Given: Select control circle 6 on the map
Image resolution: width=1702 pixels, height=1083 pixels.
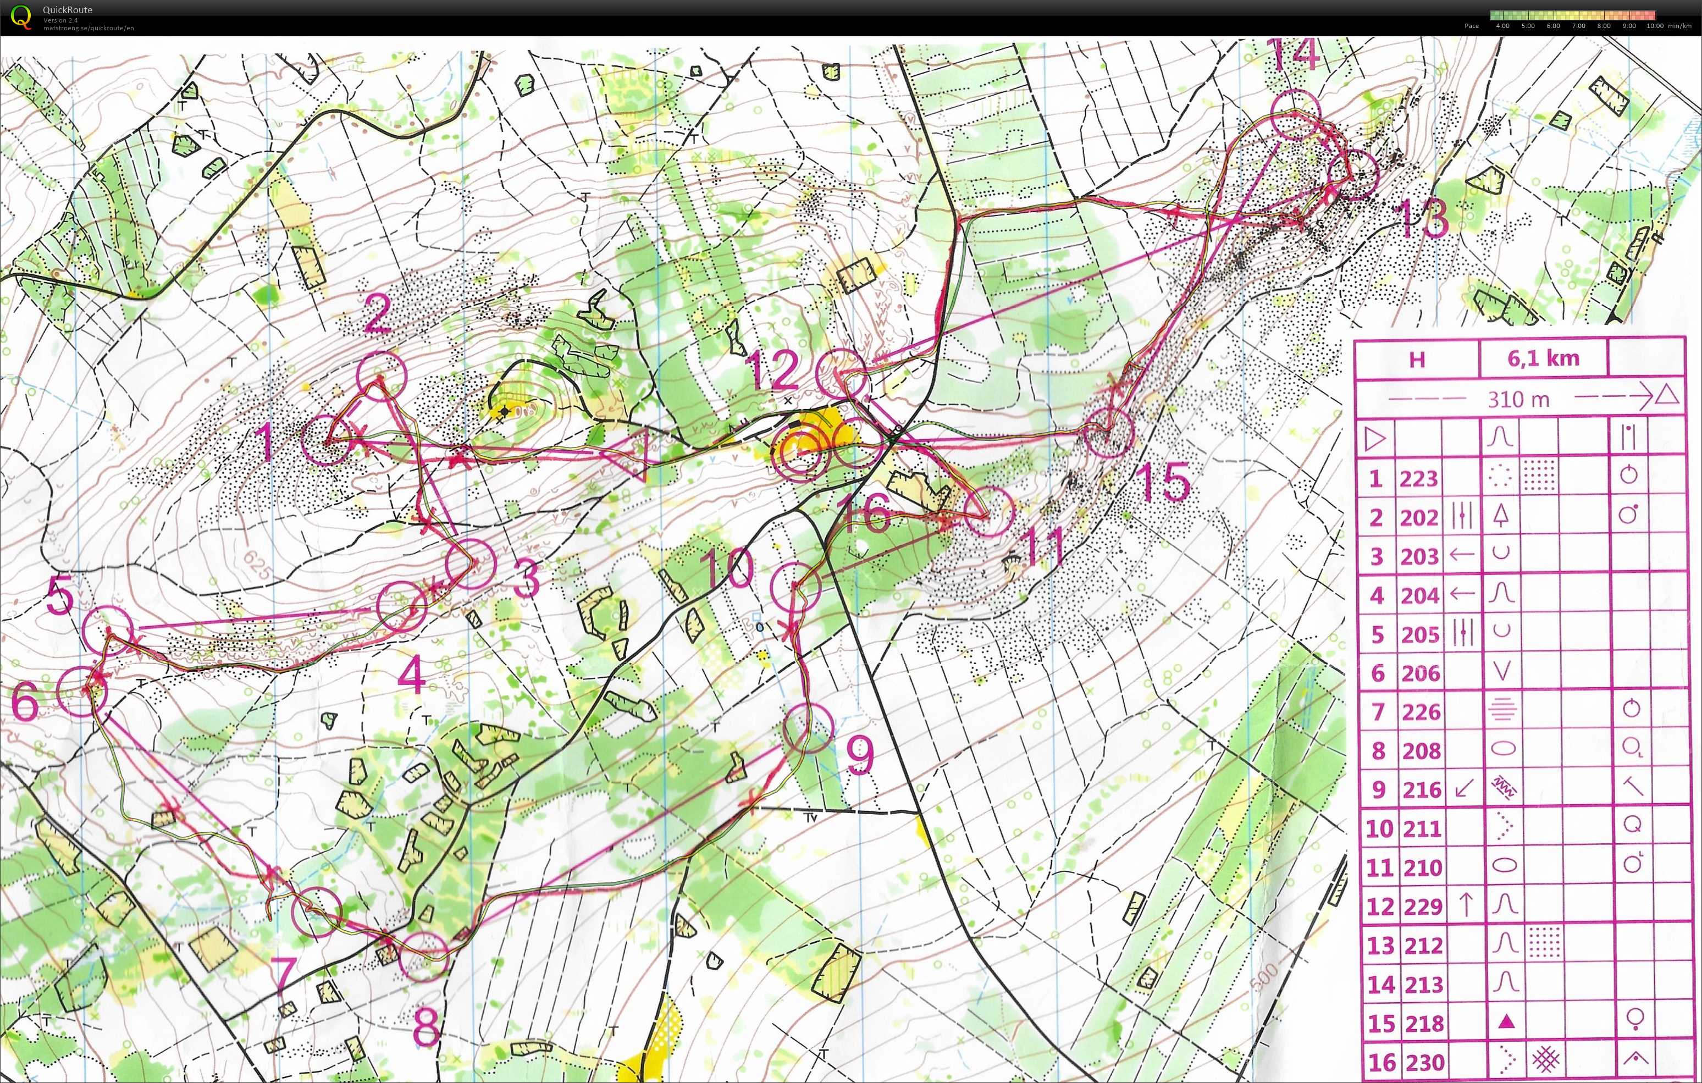Looking at the screenshot, I should click(x=82, y=692).
